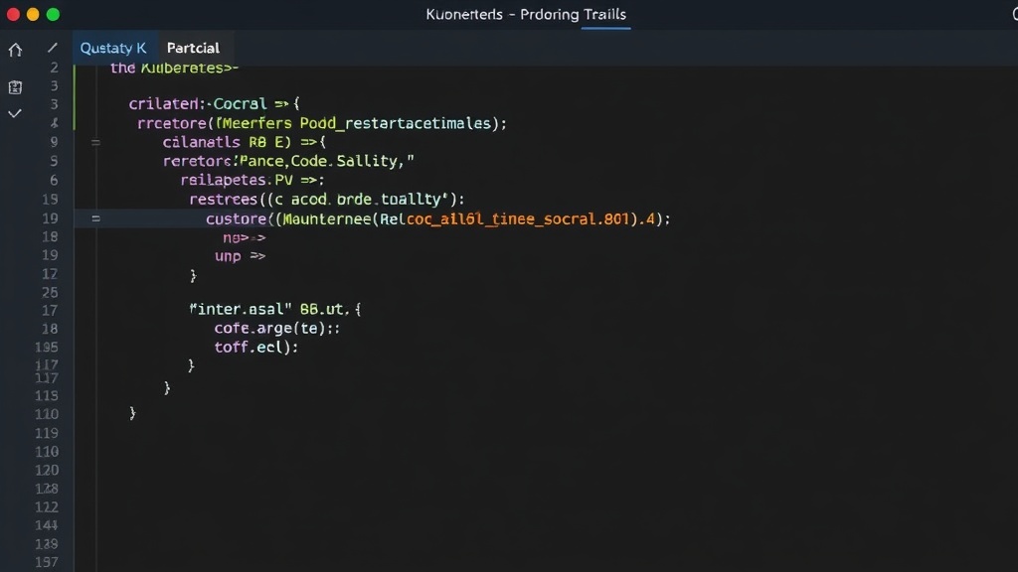The height and width of the screenshot is (572, 1018).
Task: Click the 'restrees((c acod brde.toallty' line
Action: click(326, 199)
